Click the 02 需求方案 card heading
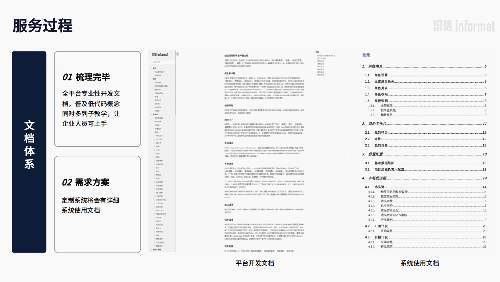Screen dimensions: 500x282 point(86,182)
